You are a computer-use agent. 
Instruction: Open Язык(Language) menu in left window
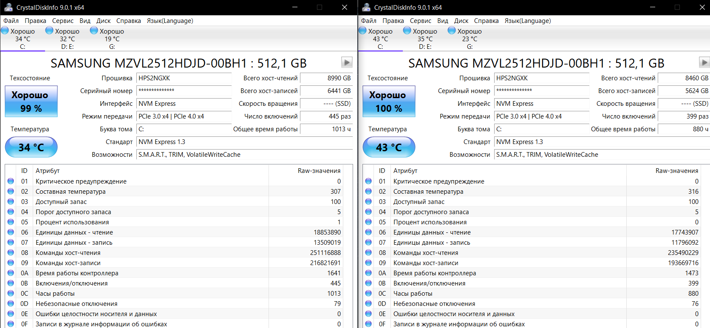(170, 21)
